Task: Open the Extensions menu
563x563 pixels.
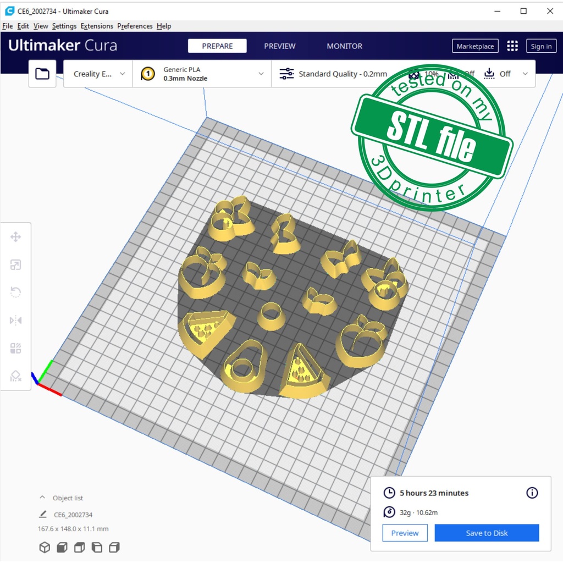Action: [x=97, y=26]
